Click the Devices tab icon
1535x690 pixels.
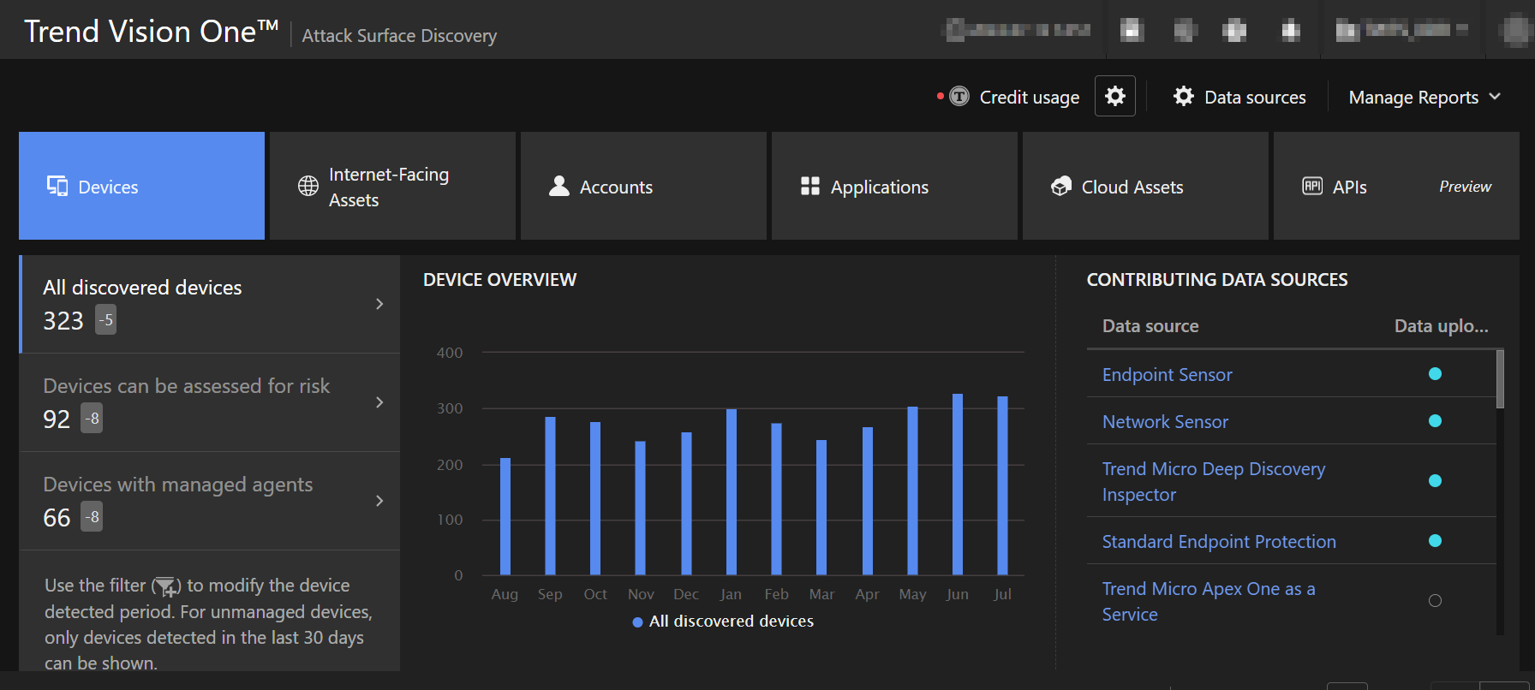[57, 187]
